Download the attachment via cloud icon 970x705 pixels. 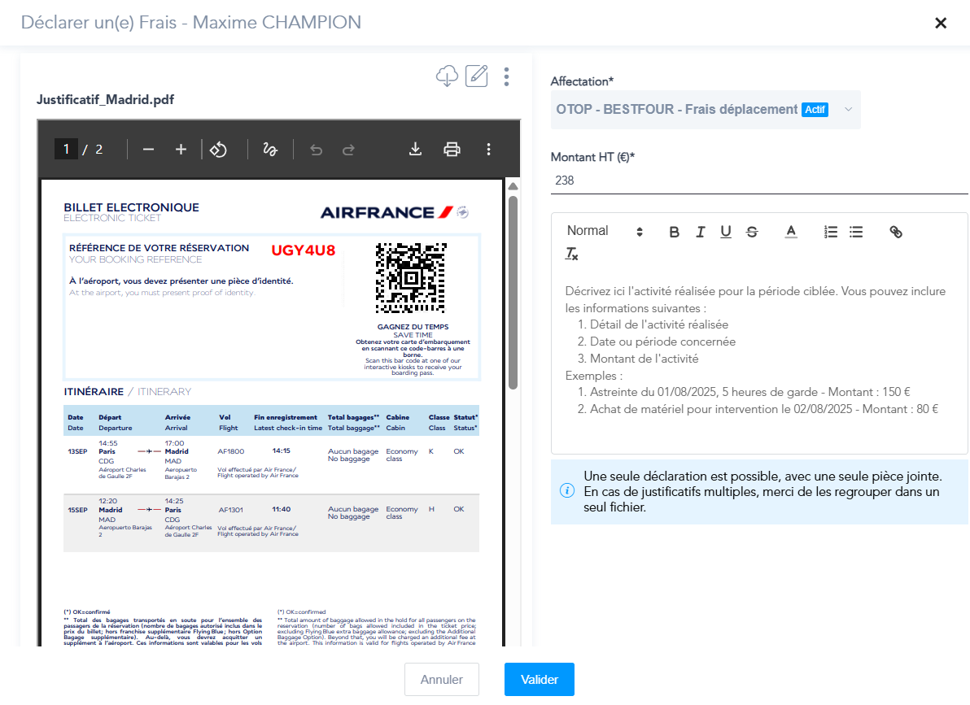[x=447, y=76]
